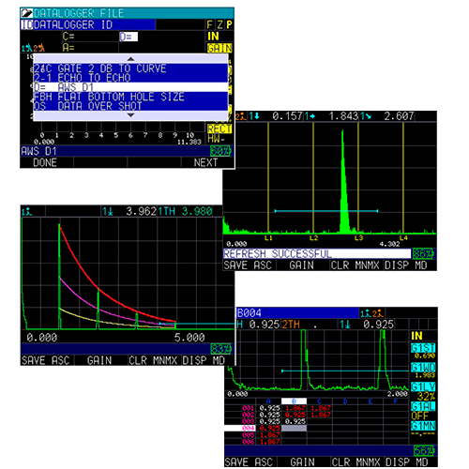
Task: Select the 56% battery icon
Action: click(424, 450)
